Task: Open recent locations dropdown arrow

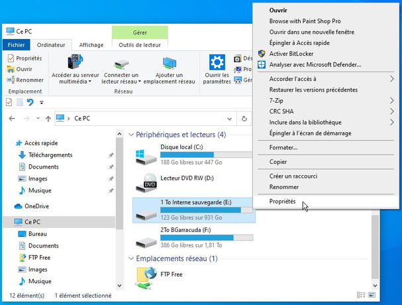Action: point(38,119)
